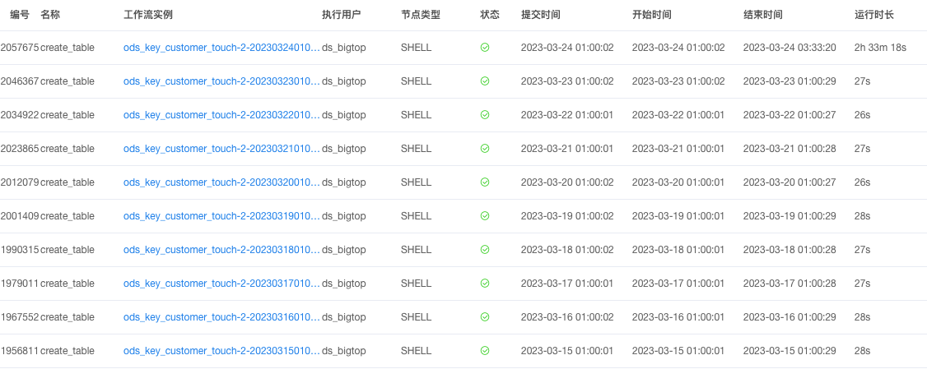
Task: Click start time 2023-03-18 01:00:01
Action: (x=678, y=250)
